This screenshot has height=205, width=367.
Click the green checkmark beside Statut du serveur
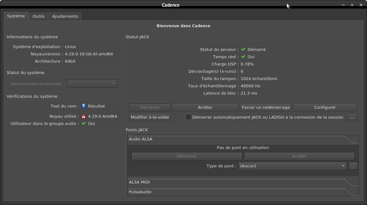pyautogui.click(x=243, y=49)
